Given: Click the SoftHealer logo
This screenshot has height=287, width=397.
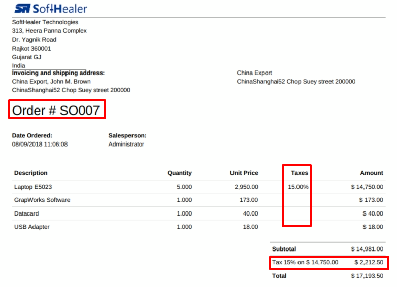Looking at the screenshot, I should pos(51,8).
